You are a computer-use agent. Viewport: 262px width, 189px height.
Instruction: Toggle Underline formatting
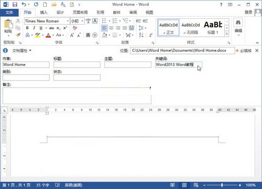pyautogui.click(x=41, y=28)
